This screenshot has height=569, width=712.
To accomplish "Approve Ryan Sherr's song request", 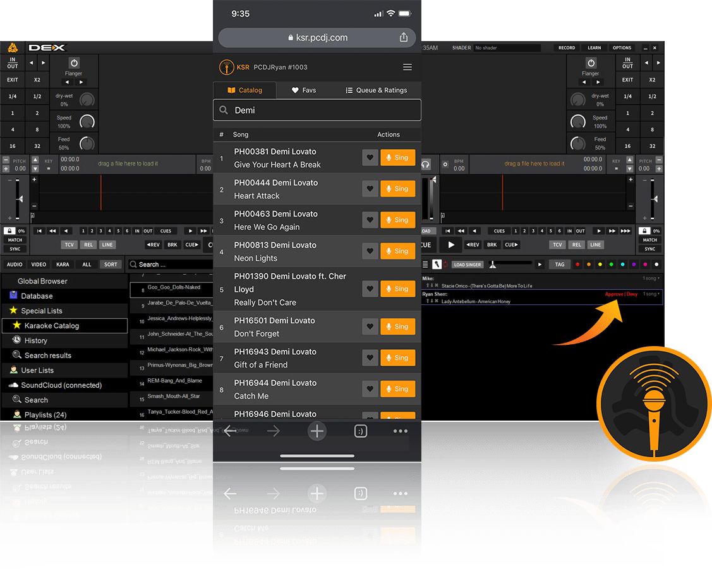I will (x=614, y=294).
